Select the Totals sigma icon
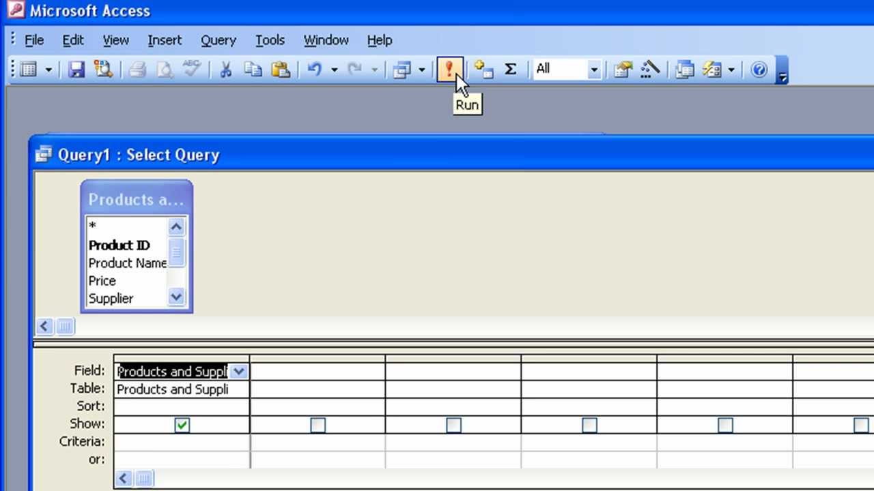This screenshot has width=874, height=491. pos(510,69)
